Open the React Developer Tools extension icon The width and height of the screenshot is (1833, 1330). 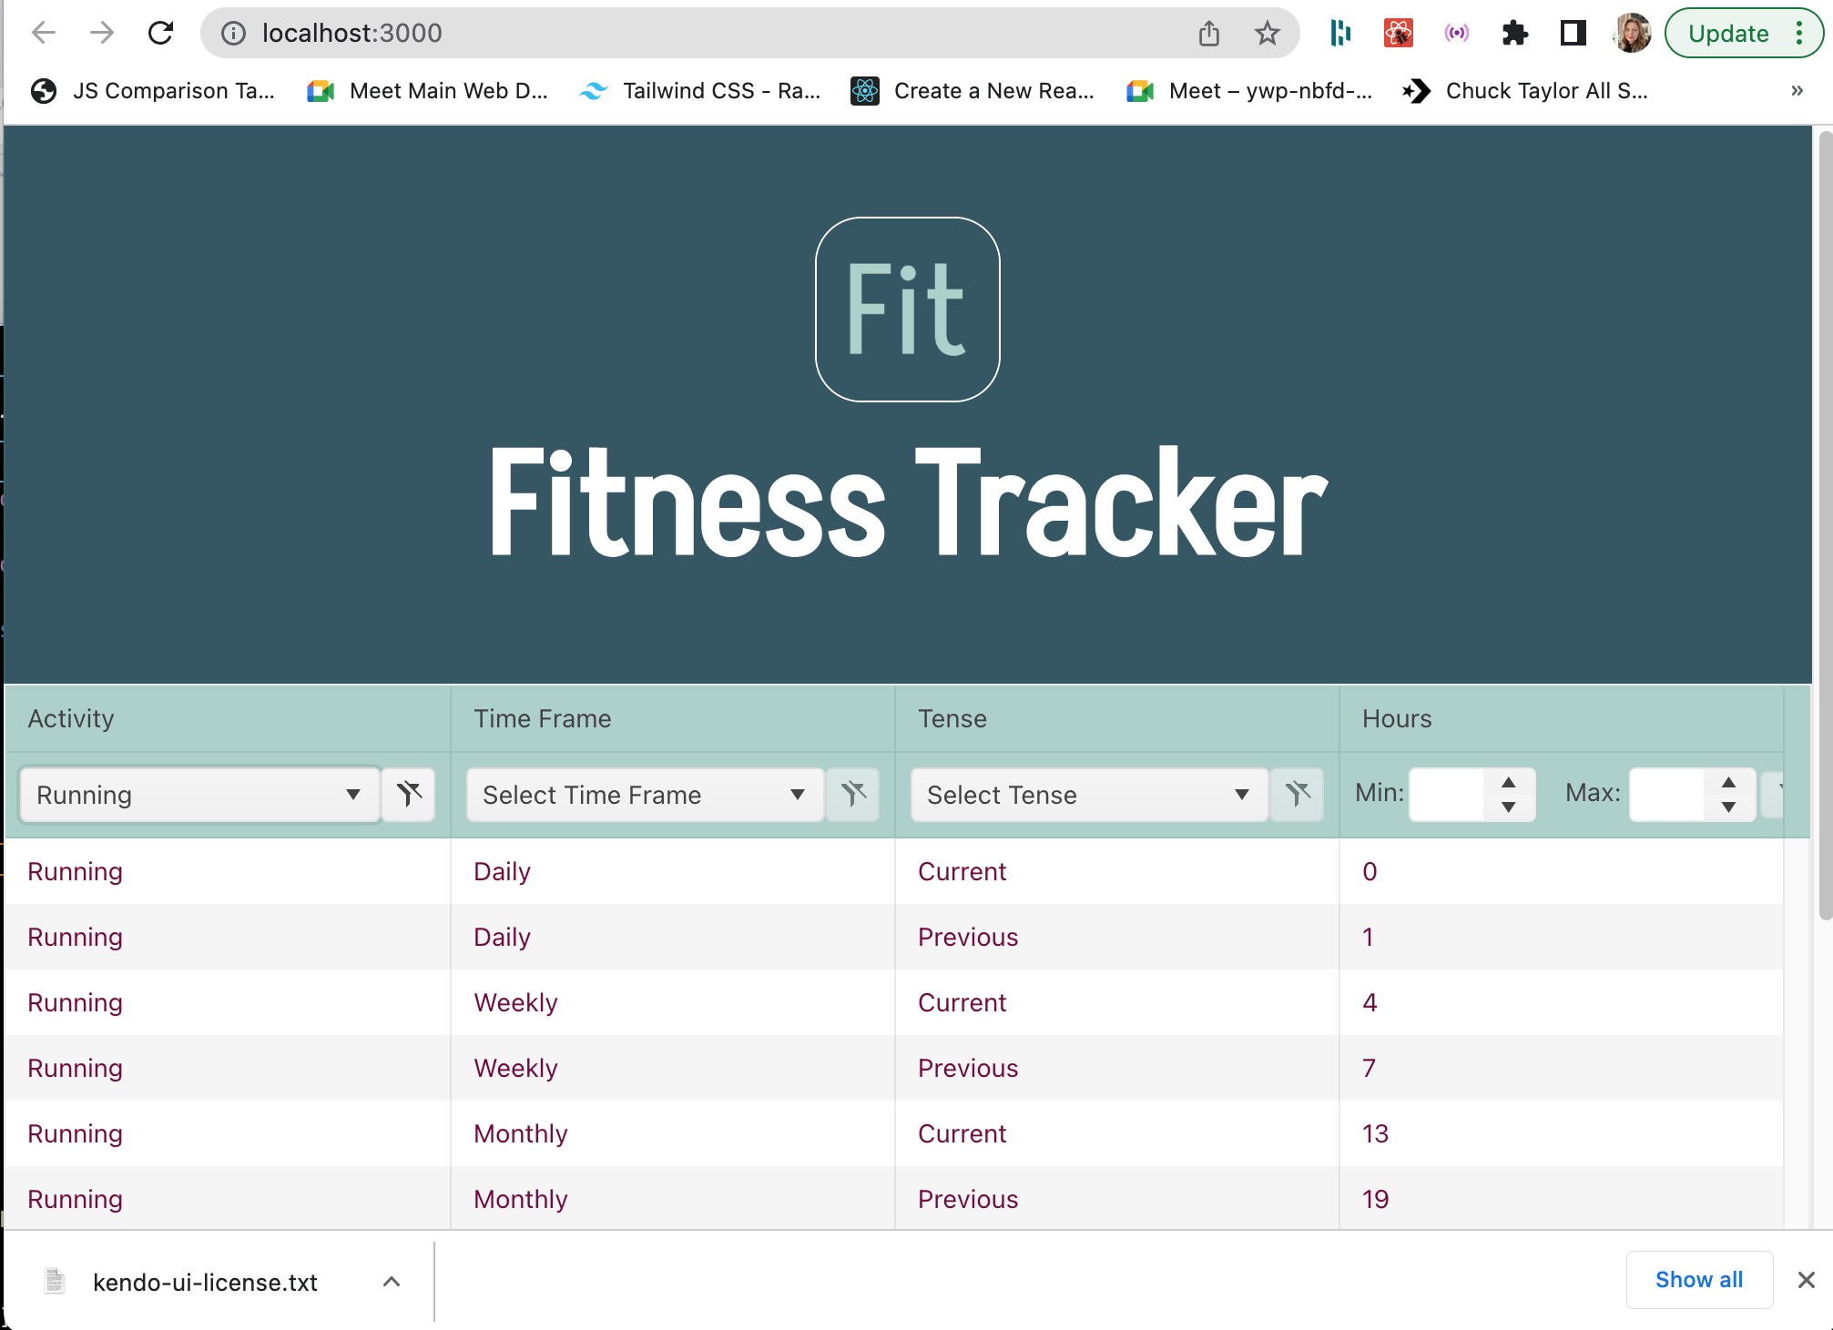coord(1398,34)
